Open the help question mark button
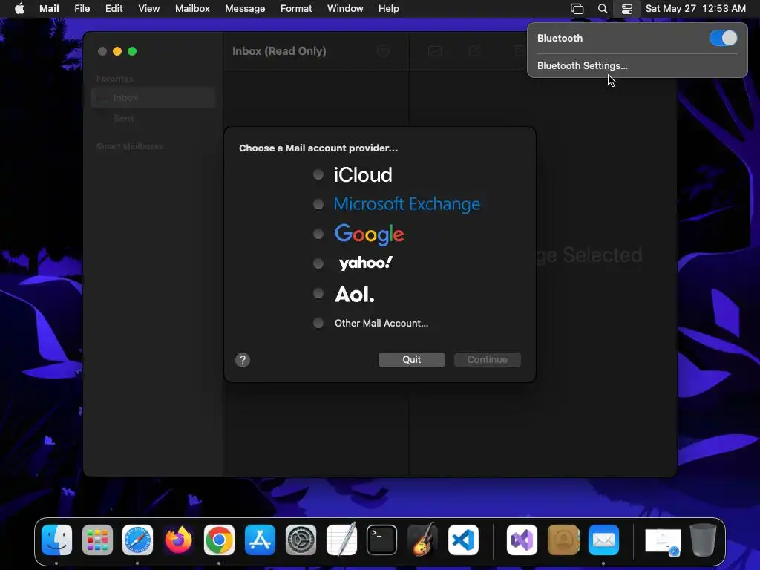Image resolution: width=760 pixels, height=570 pixels. click(x=243, y=360)
